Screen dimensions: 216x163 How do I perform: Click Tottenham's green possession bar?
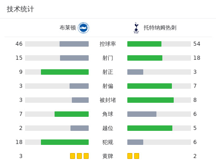click(x=144, y=44)
